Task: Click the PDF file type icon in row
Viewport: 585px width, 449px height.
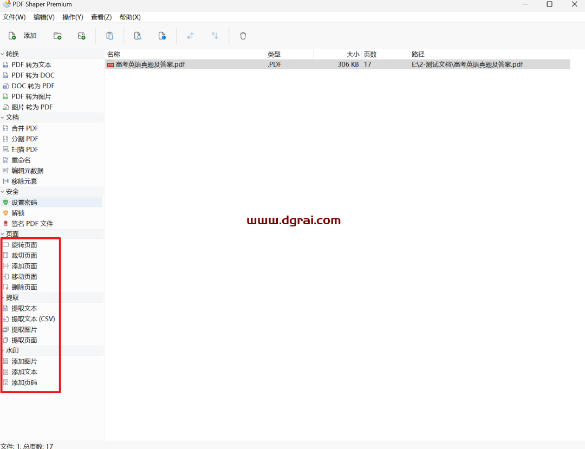Action: pyautogui.click(x=110, y=64)
